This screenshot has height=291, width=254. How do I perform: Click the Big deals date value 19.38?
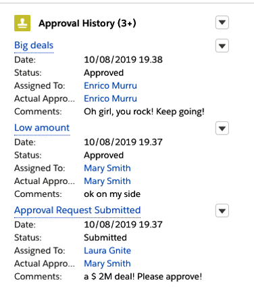(123, 60)
